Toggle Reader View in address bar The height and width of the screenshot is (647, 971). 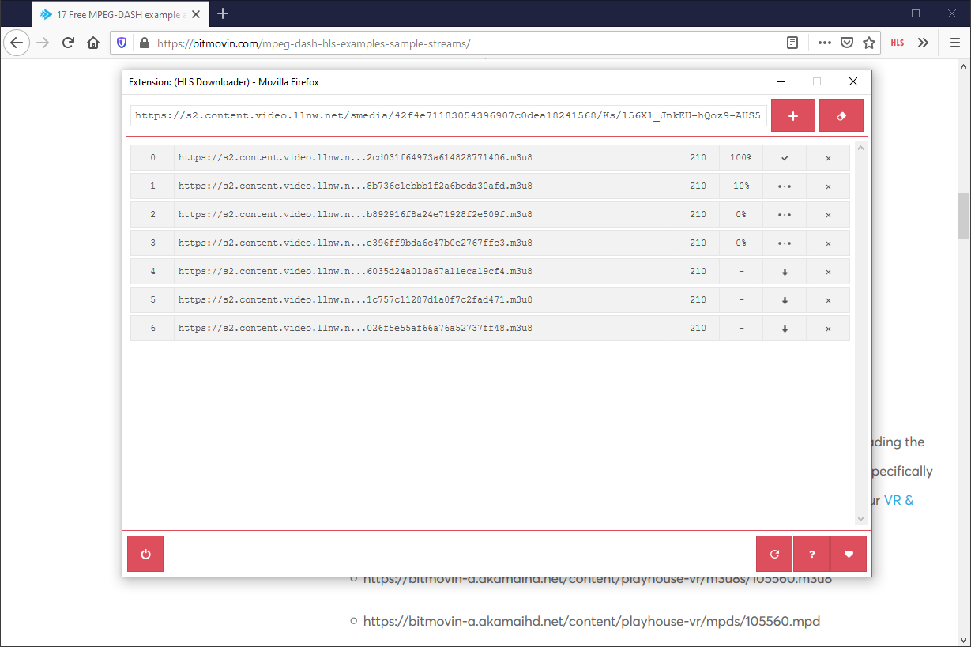(x=792, y=43)
